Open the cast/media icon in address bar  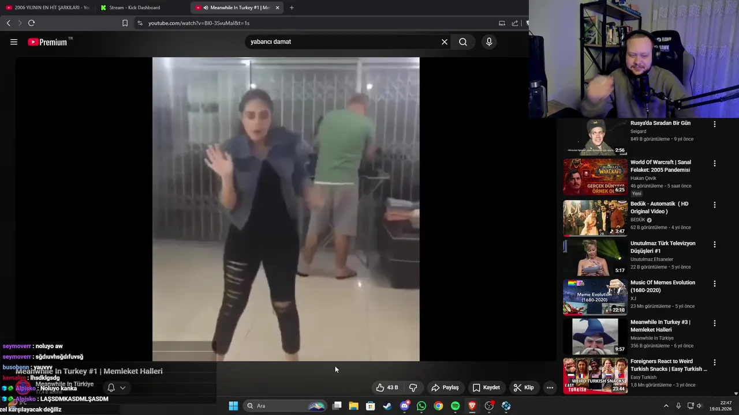[x=502, y=23]
